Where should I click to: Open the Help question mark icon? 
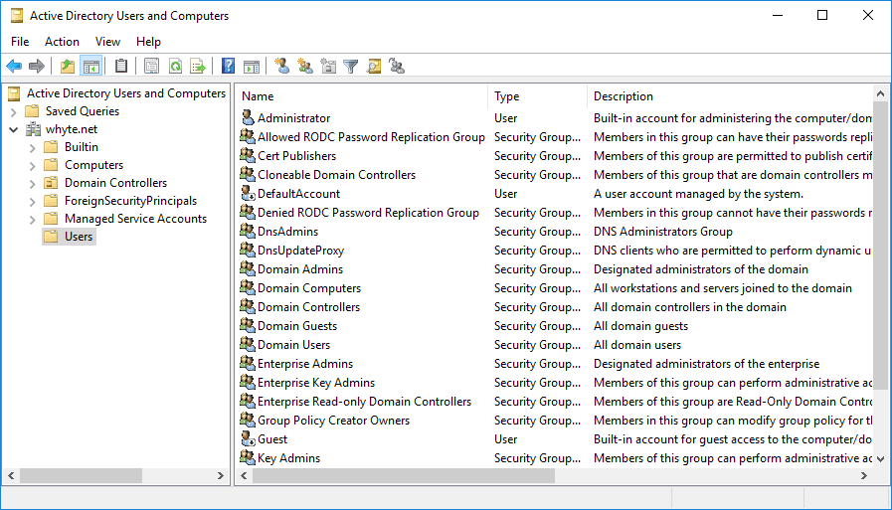click(x=228, y=67)
